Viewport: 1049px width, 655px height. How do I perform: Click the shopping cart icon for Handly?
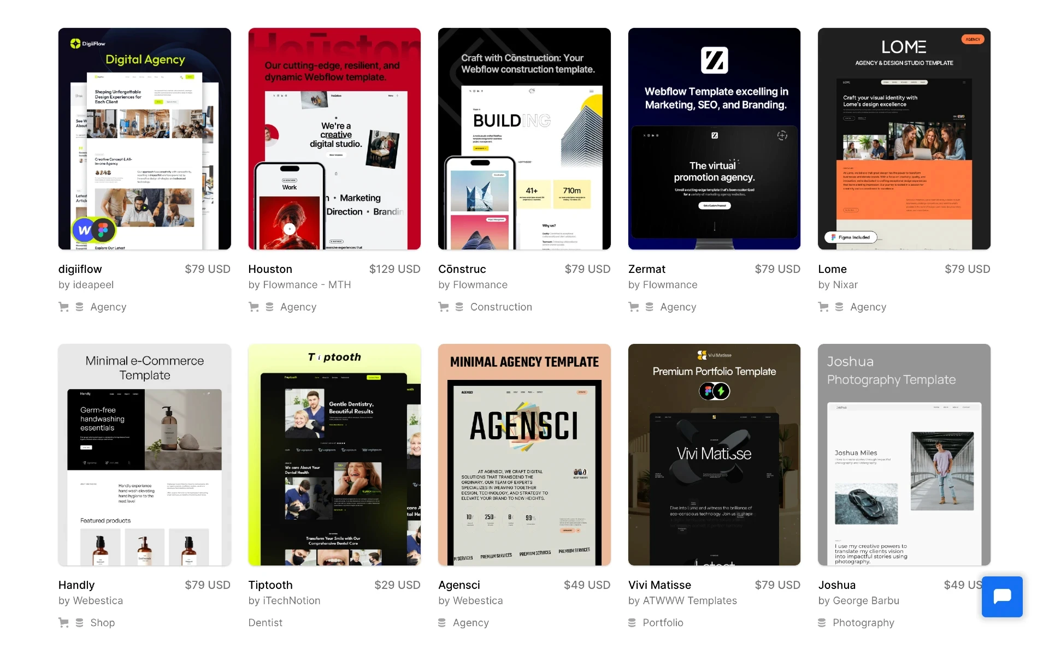pos(64,622)
